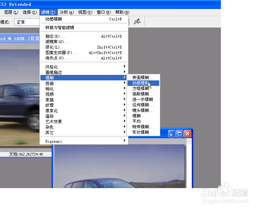Click the sharp car image in lower window
The image size is (263, 210).
click(120, 166)
